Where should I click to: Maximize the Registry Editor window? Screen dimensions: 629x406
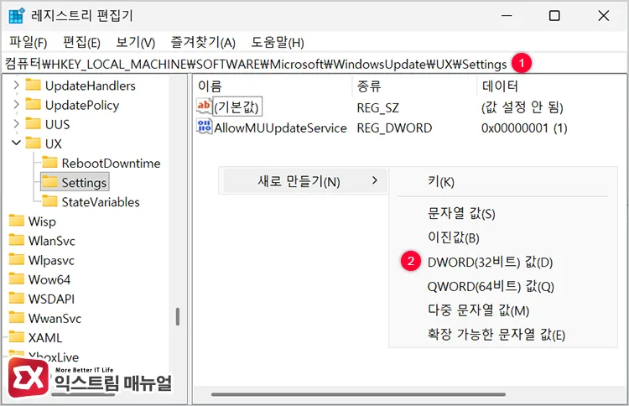[x=554, y=16]
